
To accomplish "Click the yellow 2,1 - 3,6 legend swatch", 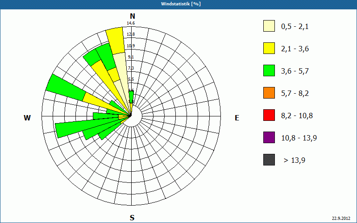I will pyautogui.click(x=269, y=48).
